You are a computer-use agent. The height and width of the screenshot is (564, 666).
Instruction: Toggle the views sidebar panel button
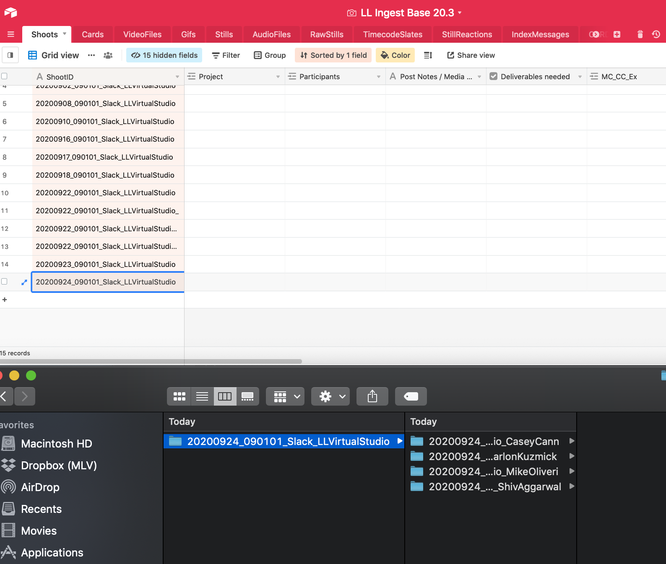coord(10,55)
